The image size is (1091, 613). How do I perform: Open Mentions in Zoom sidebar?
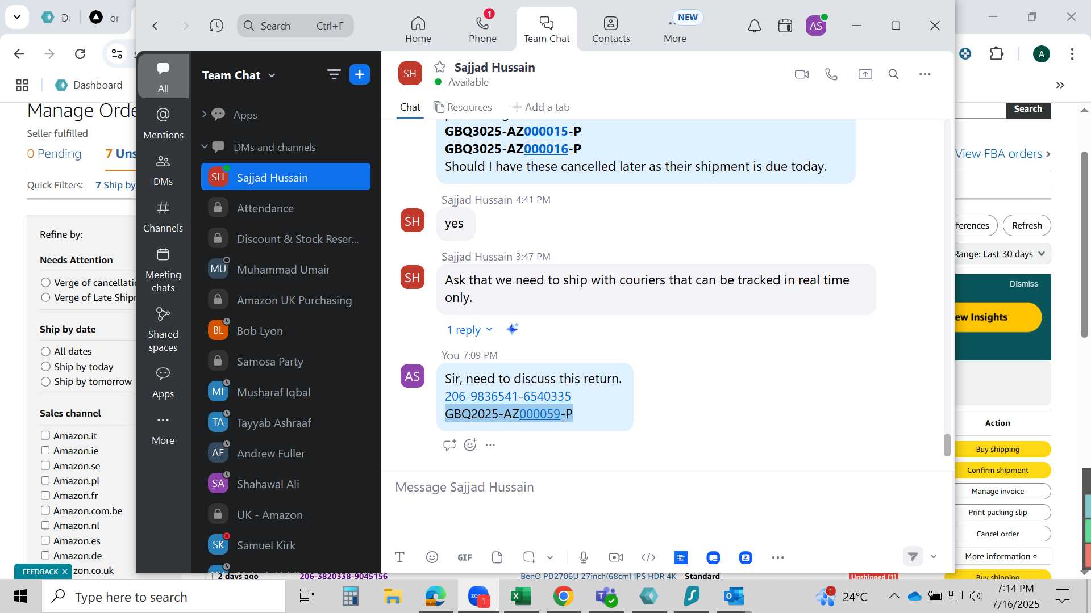163,123
